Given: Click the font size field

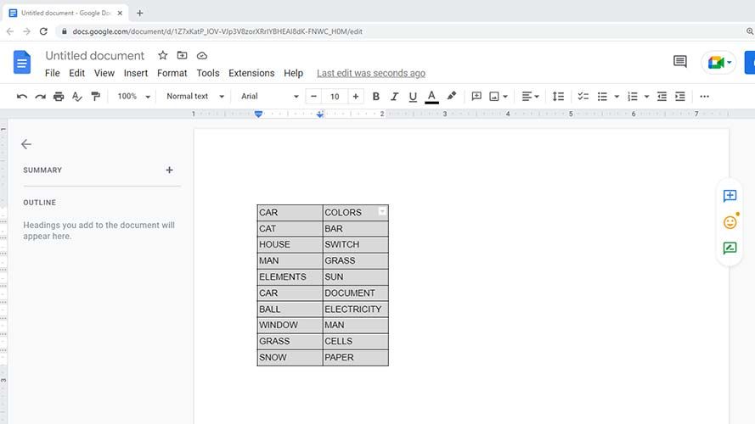Looking at the screenshot, I should click(335, 97).
